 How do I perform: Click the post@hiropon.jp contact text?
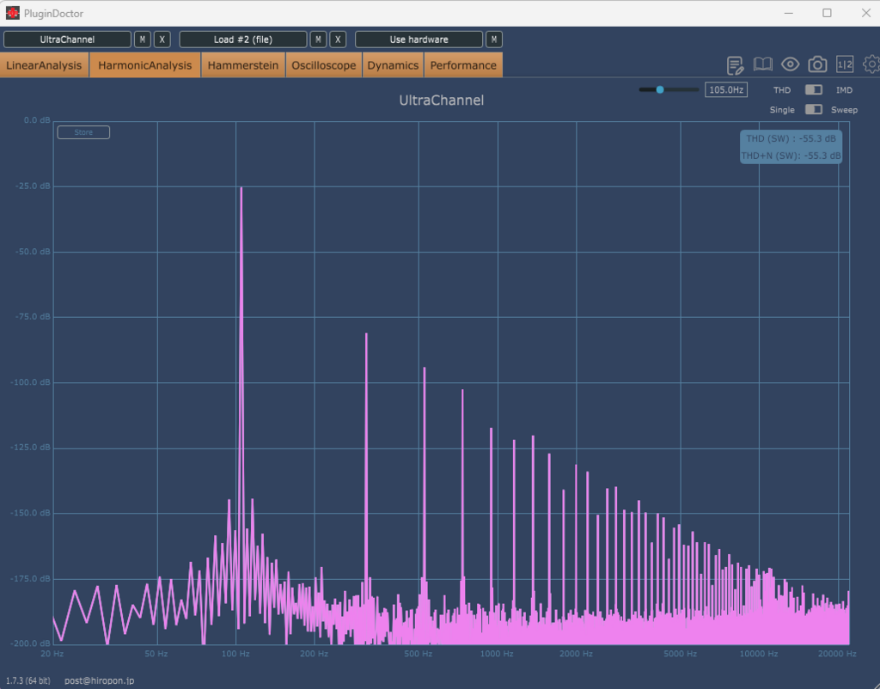coord(100,680)
